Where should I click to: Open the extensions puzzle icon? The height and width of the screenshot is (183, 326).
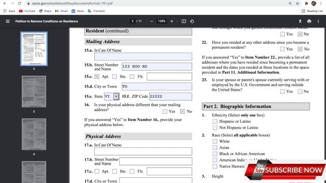tap(306, 4)
